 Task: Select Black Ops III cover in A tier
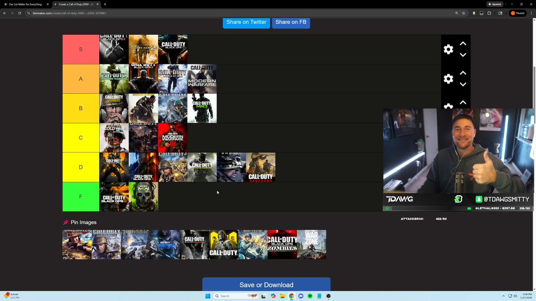(x=143, y=79)
